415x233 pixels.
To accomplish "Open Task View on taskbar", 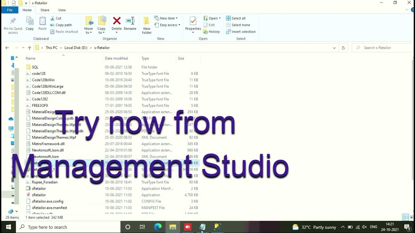I will click(x=142, y=227).
